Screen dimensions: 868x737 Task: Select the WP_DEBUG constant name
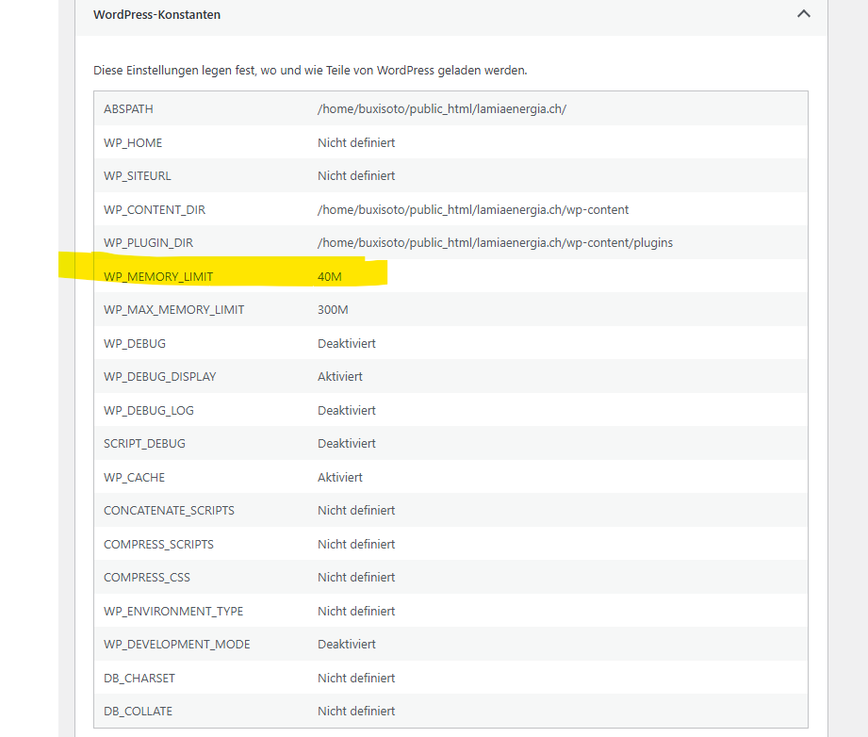135,344
